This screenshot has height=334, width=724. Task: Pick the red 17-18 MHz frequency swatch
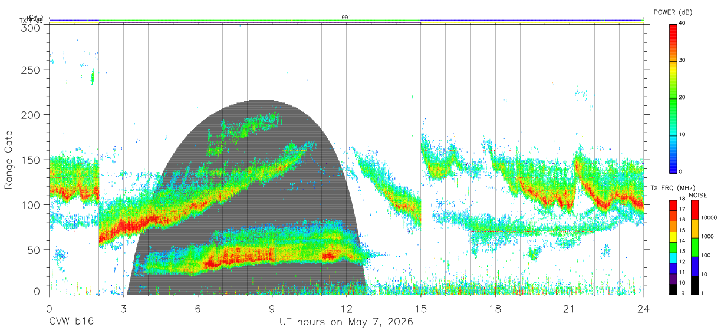tap(673, 206)
